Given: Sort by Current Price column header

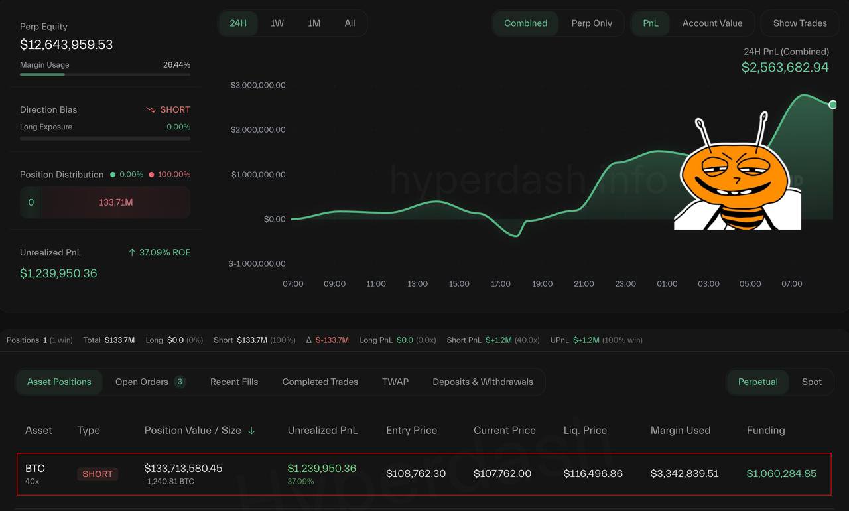Looking at the screenshot, I should click(x=504, y=430).
